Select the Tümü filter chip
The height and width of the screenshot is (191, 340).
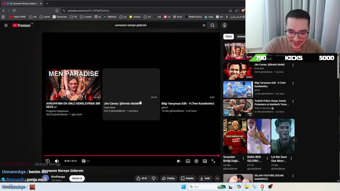pos(229,36)
